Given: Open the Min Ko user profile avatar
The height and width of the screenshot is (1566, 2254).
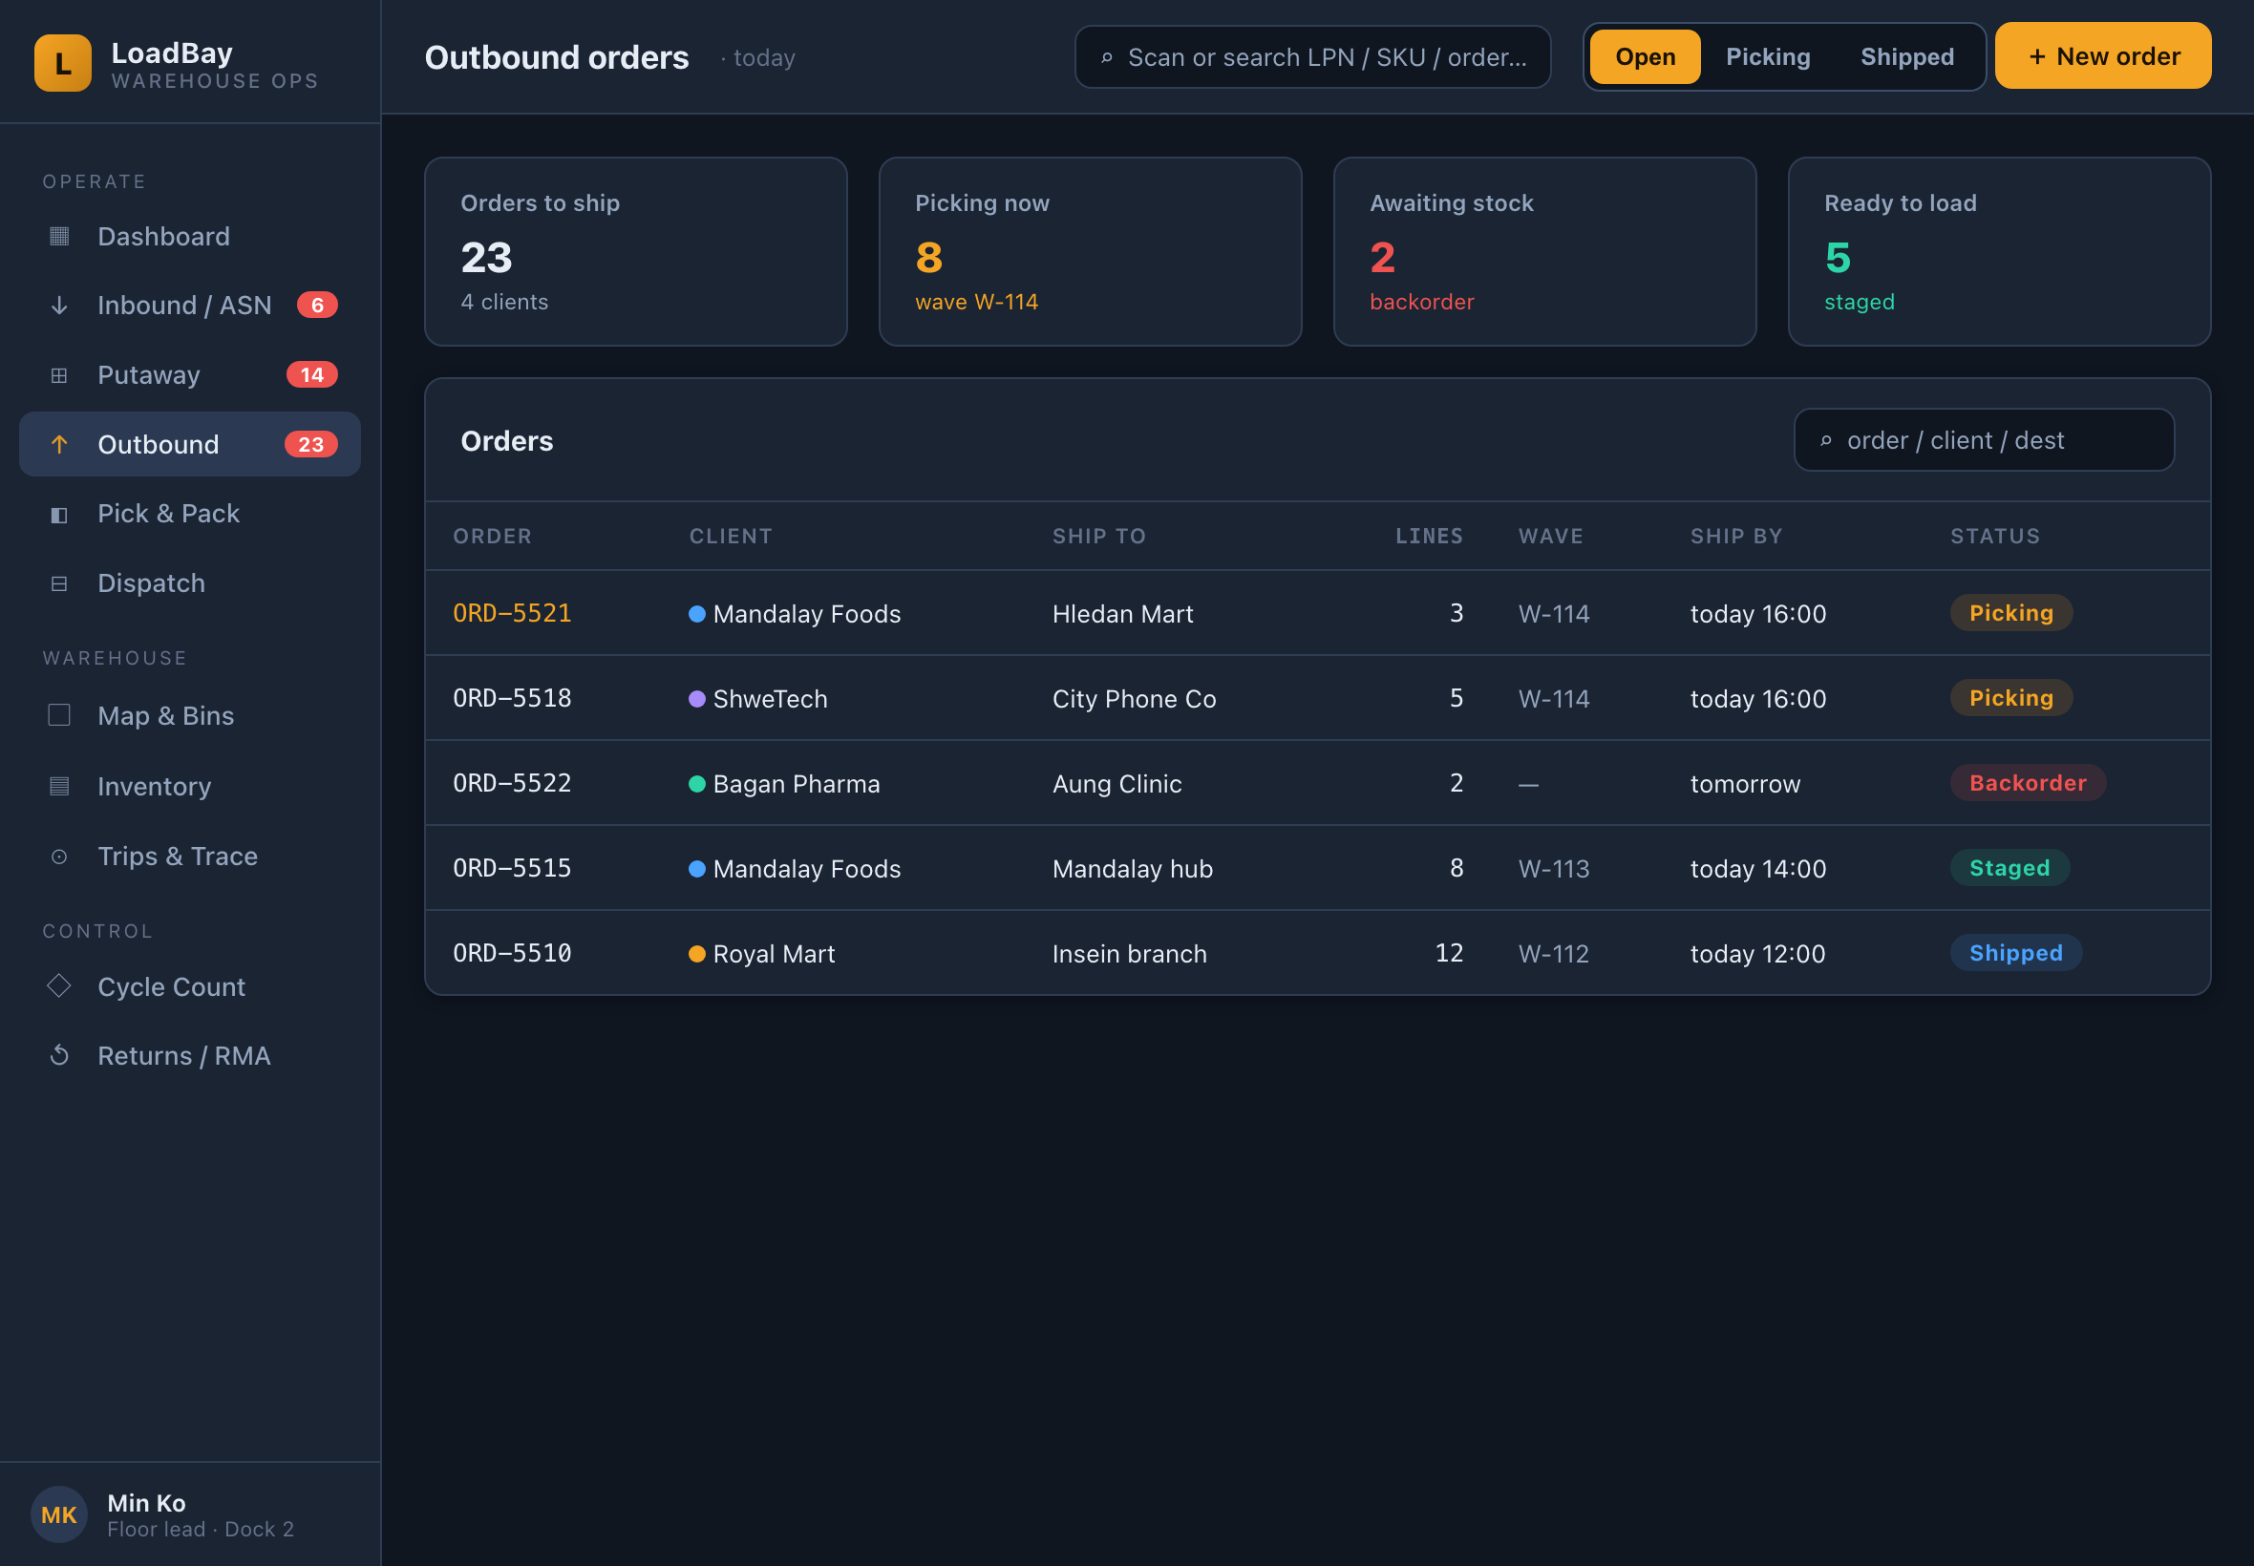Looking at the screenshot, I should point(59,1514).
